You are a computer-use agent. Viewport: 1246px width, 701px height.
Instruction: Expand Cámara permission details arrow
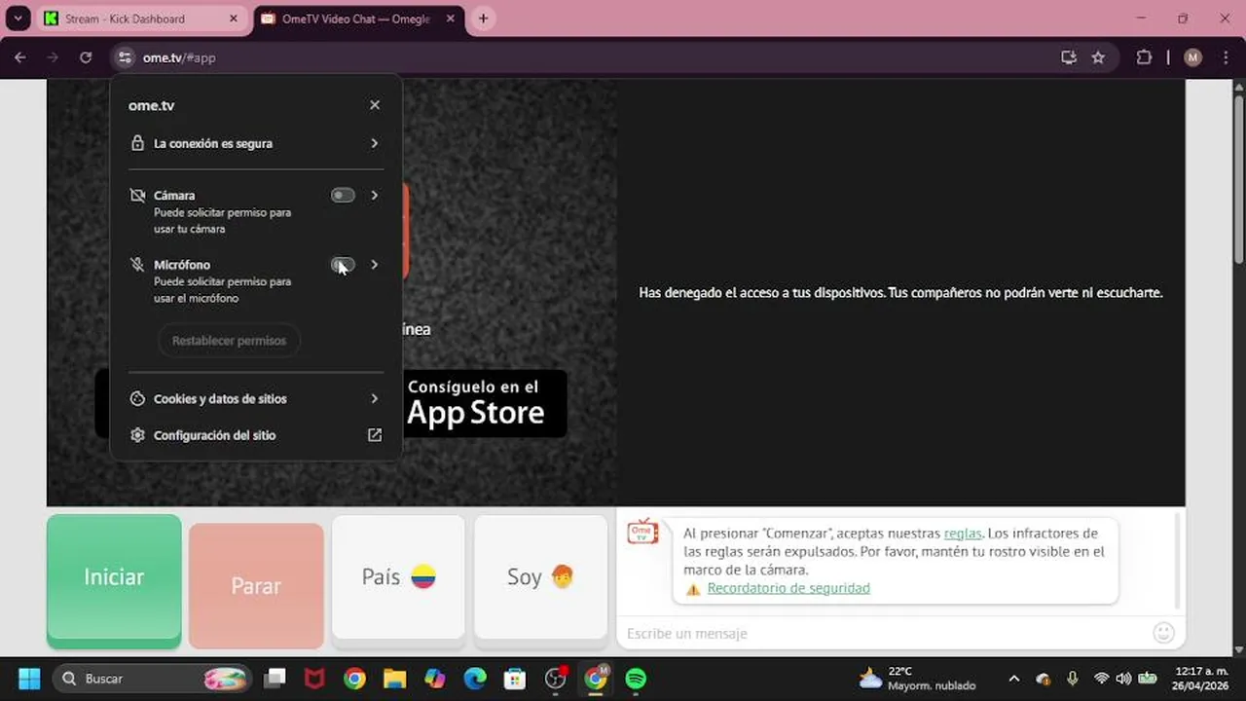click(375, 195)
